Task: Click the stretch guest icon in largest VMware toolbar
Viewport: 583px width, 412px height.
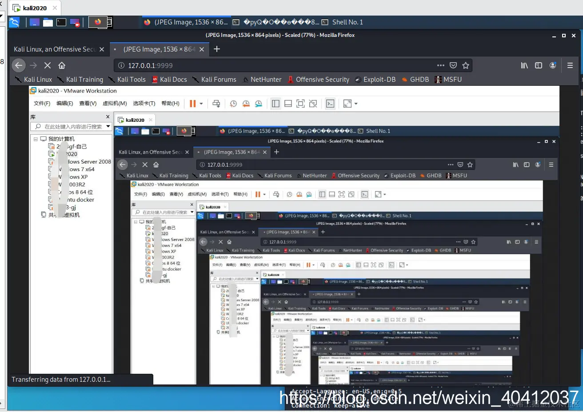Action: (347, 104)
